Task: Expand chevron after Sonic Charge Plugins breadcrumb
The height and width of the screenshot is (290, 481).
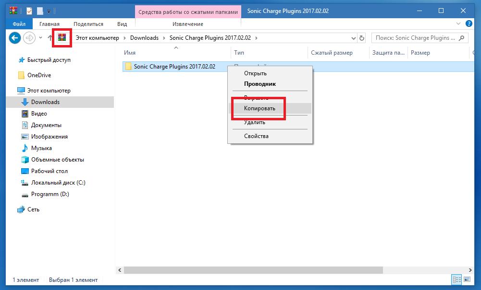Action: click(256, 38)
